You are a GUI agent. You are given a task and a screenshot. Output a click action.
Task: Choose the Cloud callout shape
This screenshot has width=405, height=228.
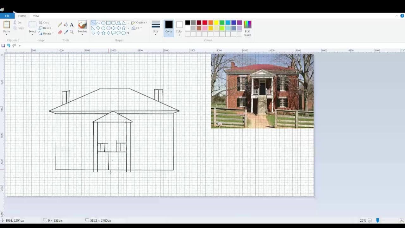click(123, 33)
